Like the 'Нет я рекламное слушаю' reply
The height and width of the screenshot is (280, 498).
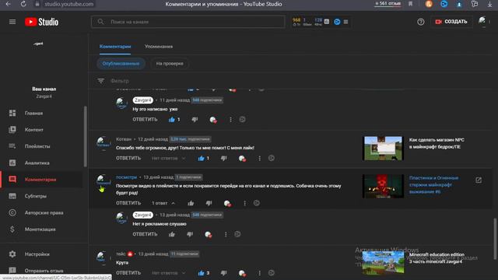172,234
